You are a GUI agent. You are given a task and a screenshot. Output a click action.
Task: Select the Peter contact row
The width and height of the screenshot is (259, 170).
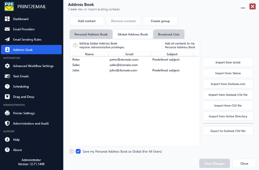click(135, 60)
